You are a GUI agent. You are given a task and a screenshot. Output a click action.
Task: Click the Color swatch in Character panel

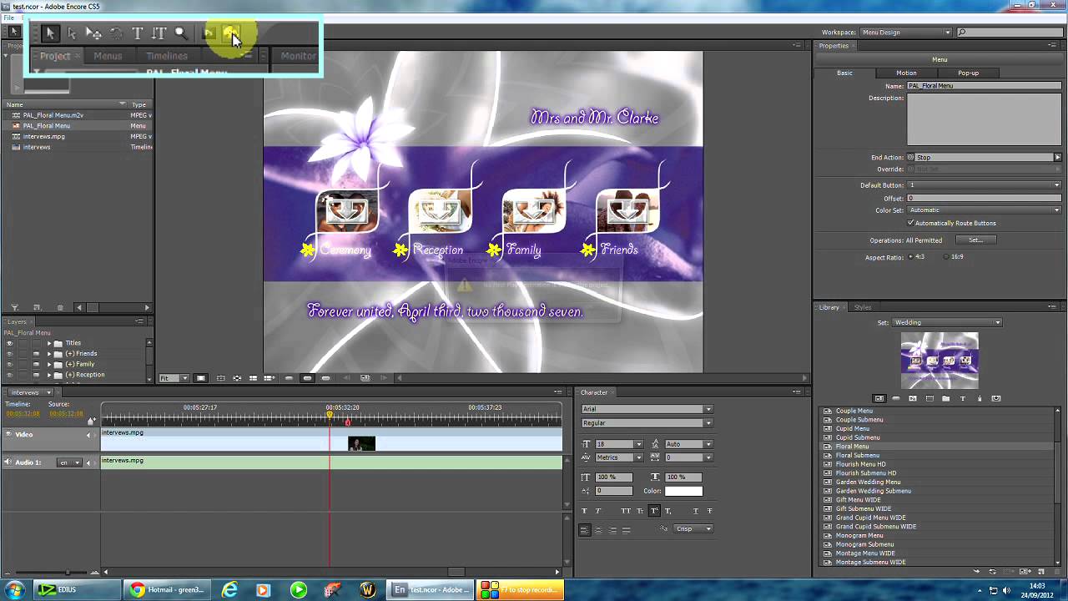point(683,491)
